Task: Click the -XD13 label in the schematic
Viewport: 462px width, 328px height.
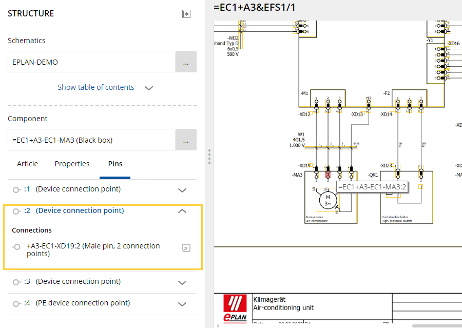Action: [x=357, y=114]
